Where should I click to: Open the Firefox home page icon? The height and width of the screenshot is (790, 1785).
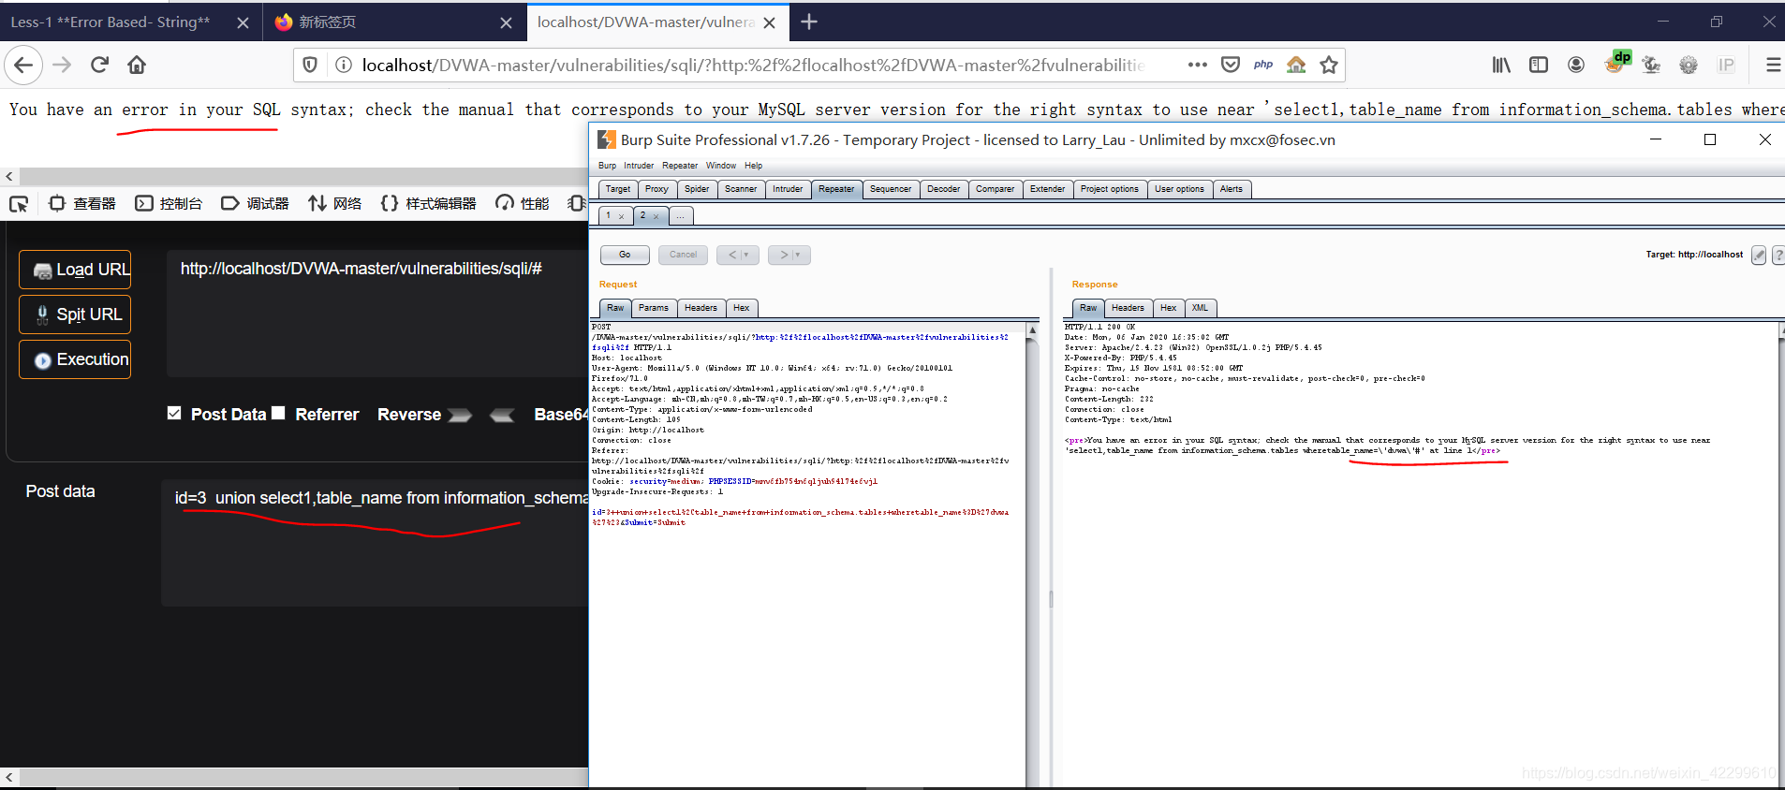[x=137, y=65]
